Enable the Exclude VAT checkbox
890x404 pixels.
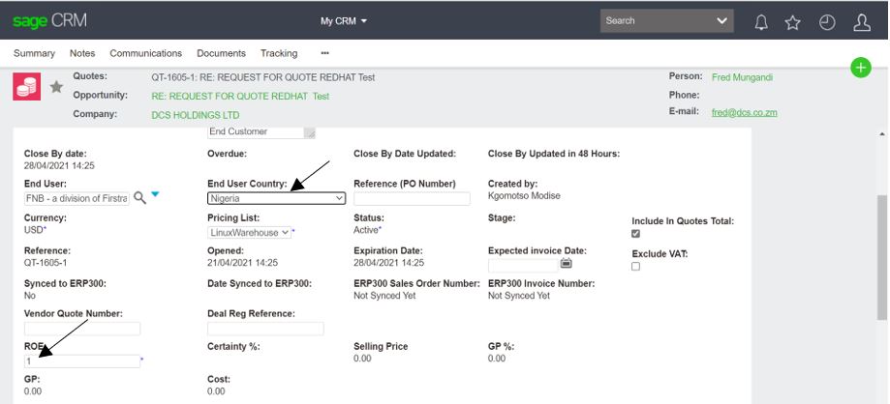pos(635,267)
